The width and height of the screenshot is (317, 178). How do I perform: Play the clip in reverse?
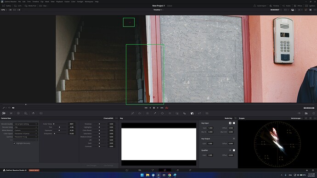(x=150, y=108)
